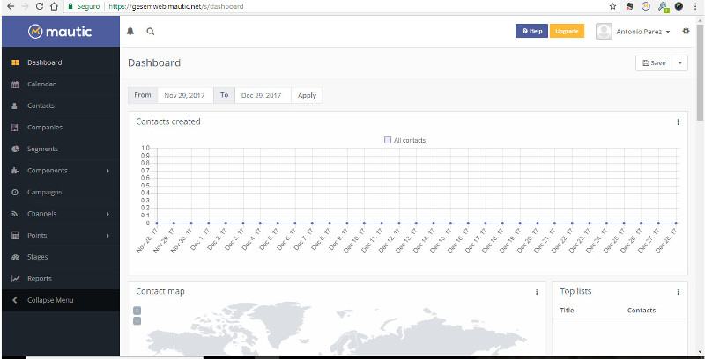Open the settings gear icon

(x=686, y=31)
